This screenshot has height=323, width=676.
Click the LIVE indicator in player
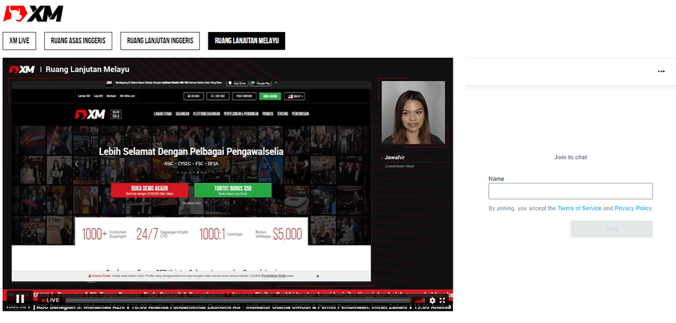[50, 300]
